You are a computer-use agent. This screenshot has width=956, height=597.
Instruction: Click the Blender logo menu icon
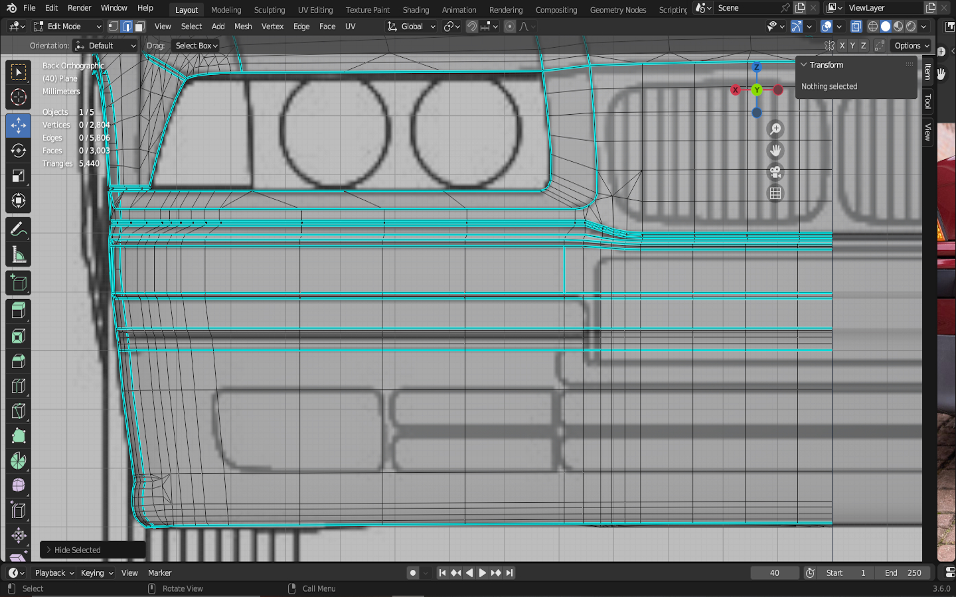(x=11, y=8)
